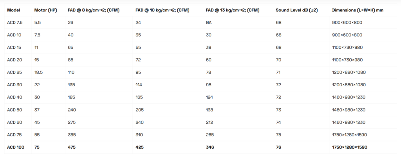Click the 365 CFM cell for ACD 75

pos(71,135)
